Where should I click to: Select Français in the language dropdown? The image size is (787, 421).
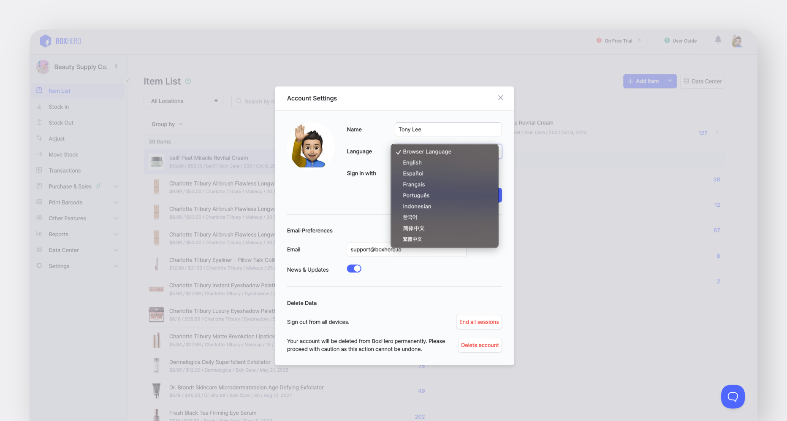[x=414, y=185]
